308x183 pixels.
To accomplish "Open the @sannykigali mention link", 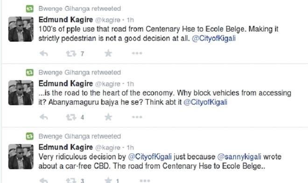I will 239,157.
